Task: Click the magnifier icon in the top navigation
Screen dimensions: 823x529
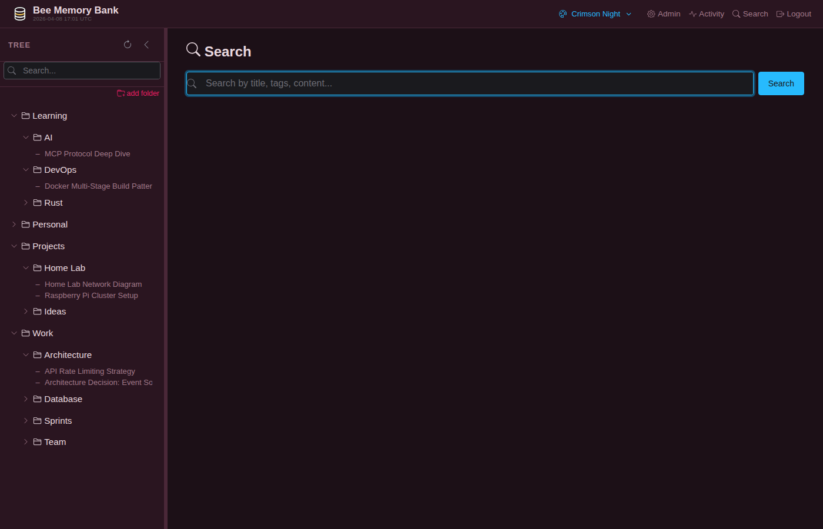Action: (x=736, y=14)
